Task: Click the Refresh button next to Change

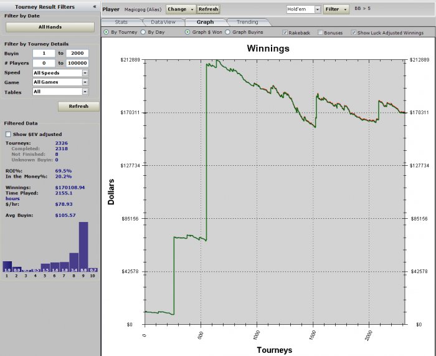Action: point(209,9)
